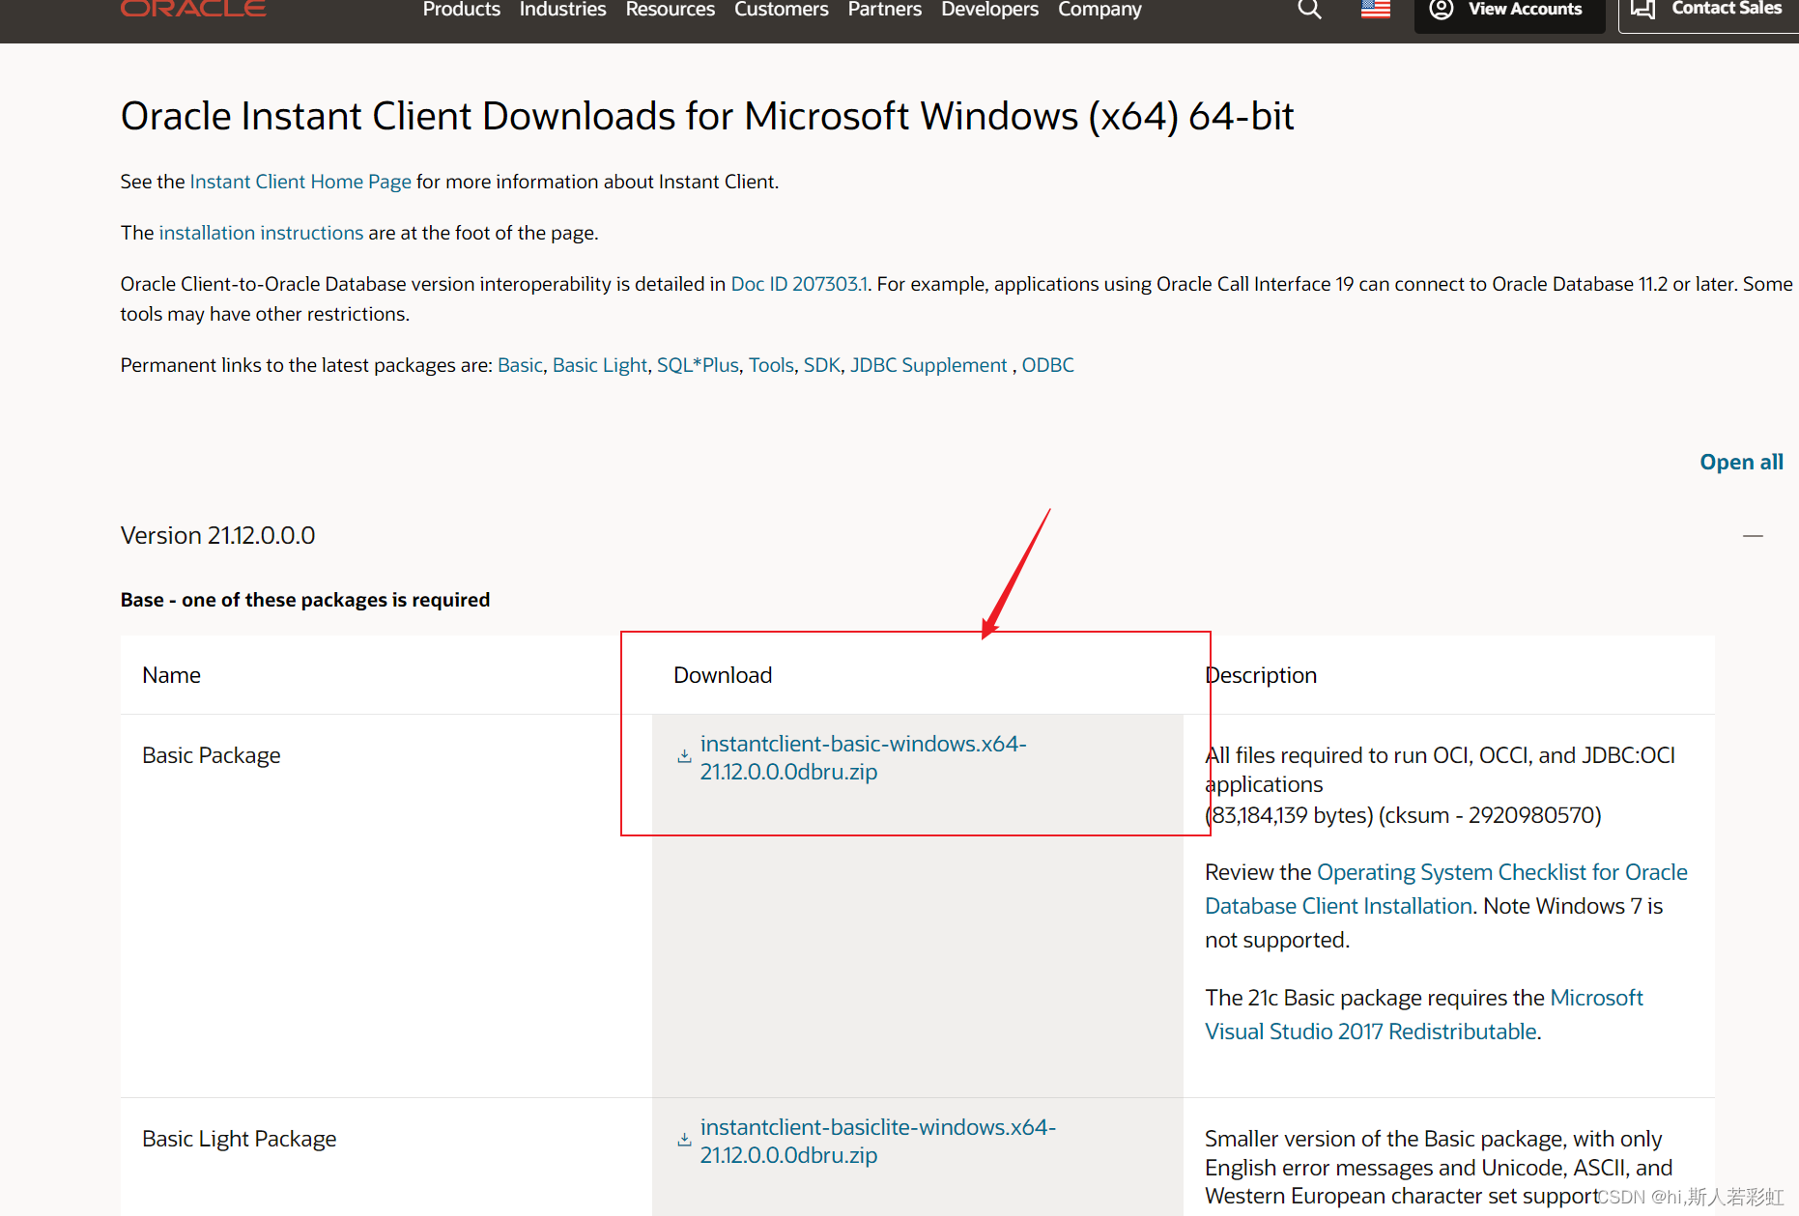Select the Version 21.12.0.0.0 heading

point(217,535)
